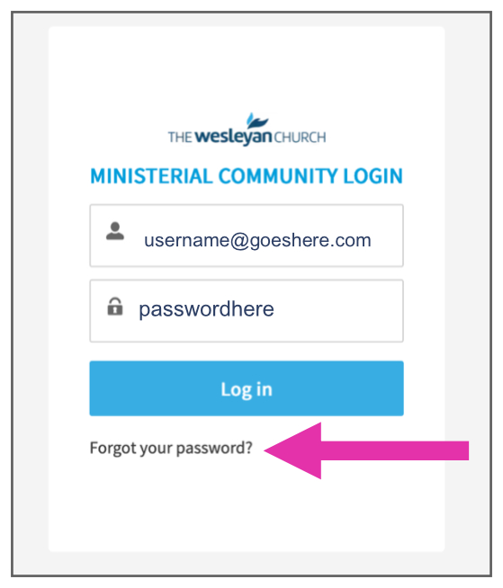Click the padlock icon in password field
Viewport: 503px width, 588px height.
coord(115,307)
